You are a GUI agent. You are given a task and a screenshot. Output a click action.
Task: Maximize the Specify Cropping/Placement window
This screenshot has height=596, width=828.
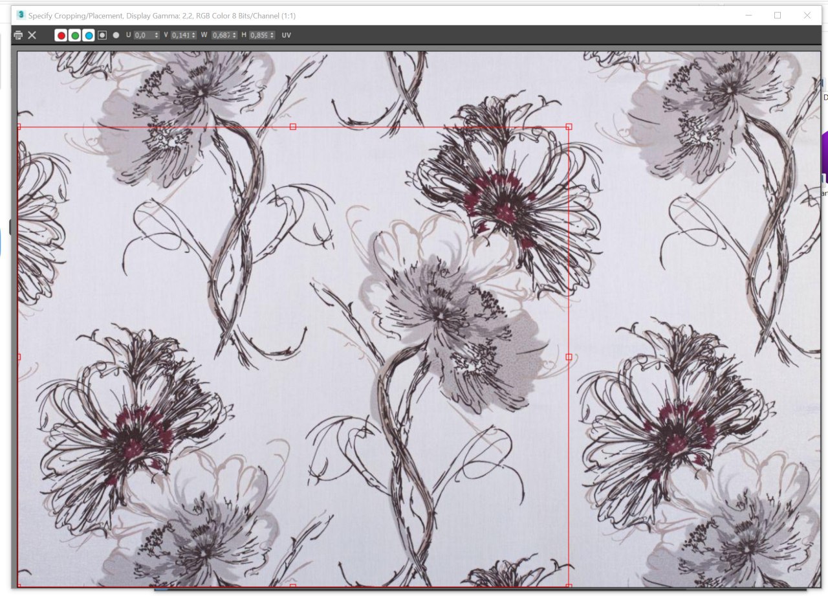point(778,15)
